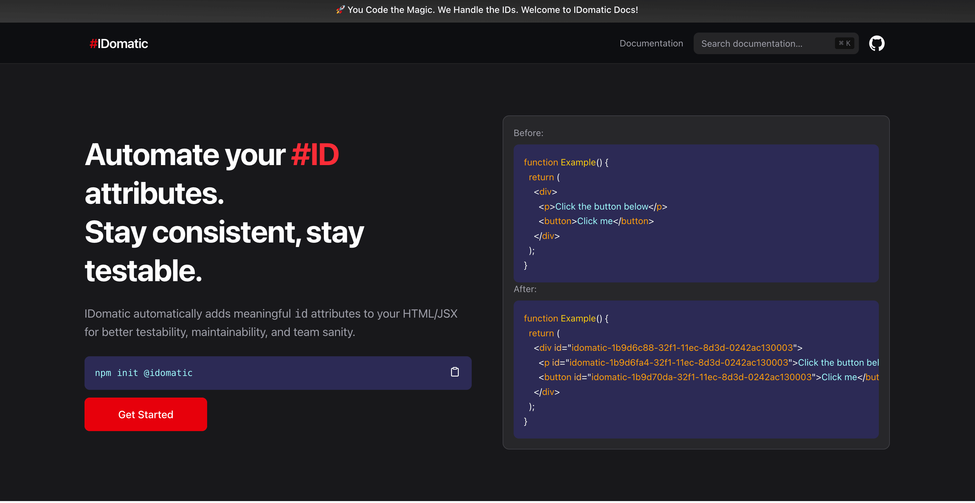
Task: Click the npm init @idomatic command text
Action: 144,374
